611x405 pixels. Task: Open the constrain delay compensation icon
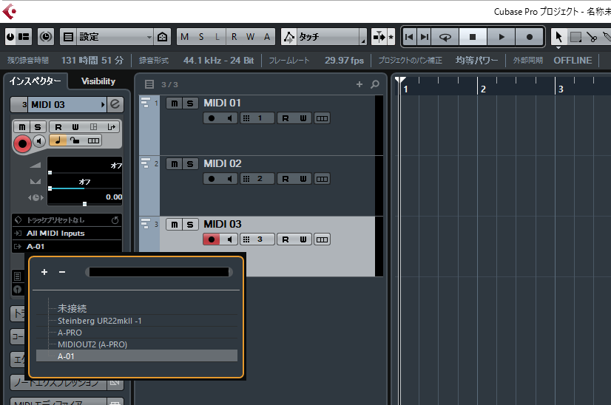pyautogui.click(x=46, y=37)
